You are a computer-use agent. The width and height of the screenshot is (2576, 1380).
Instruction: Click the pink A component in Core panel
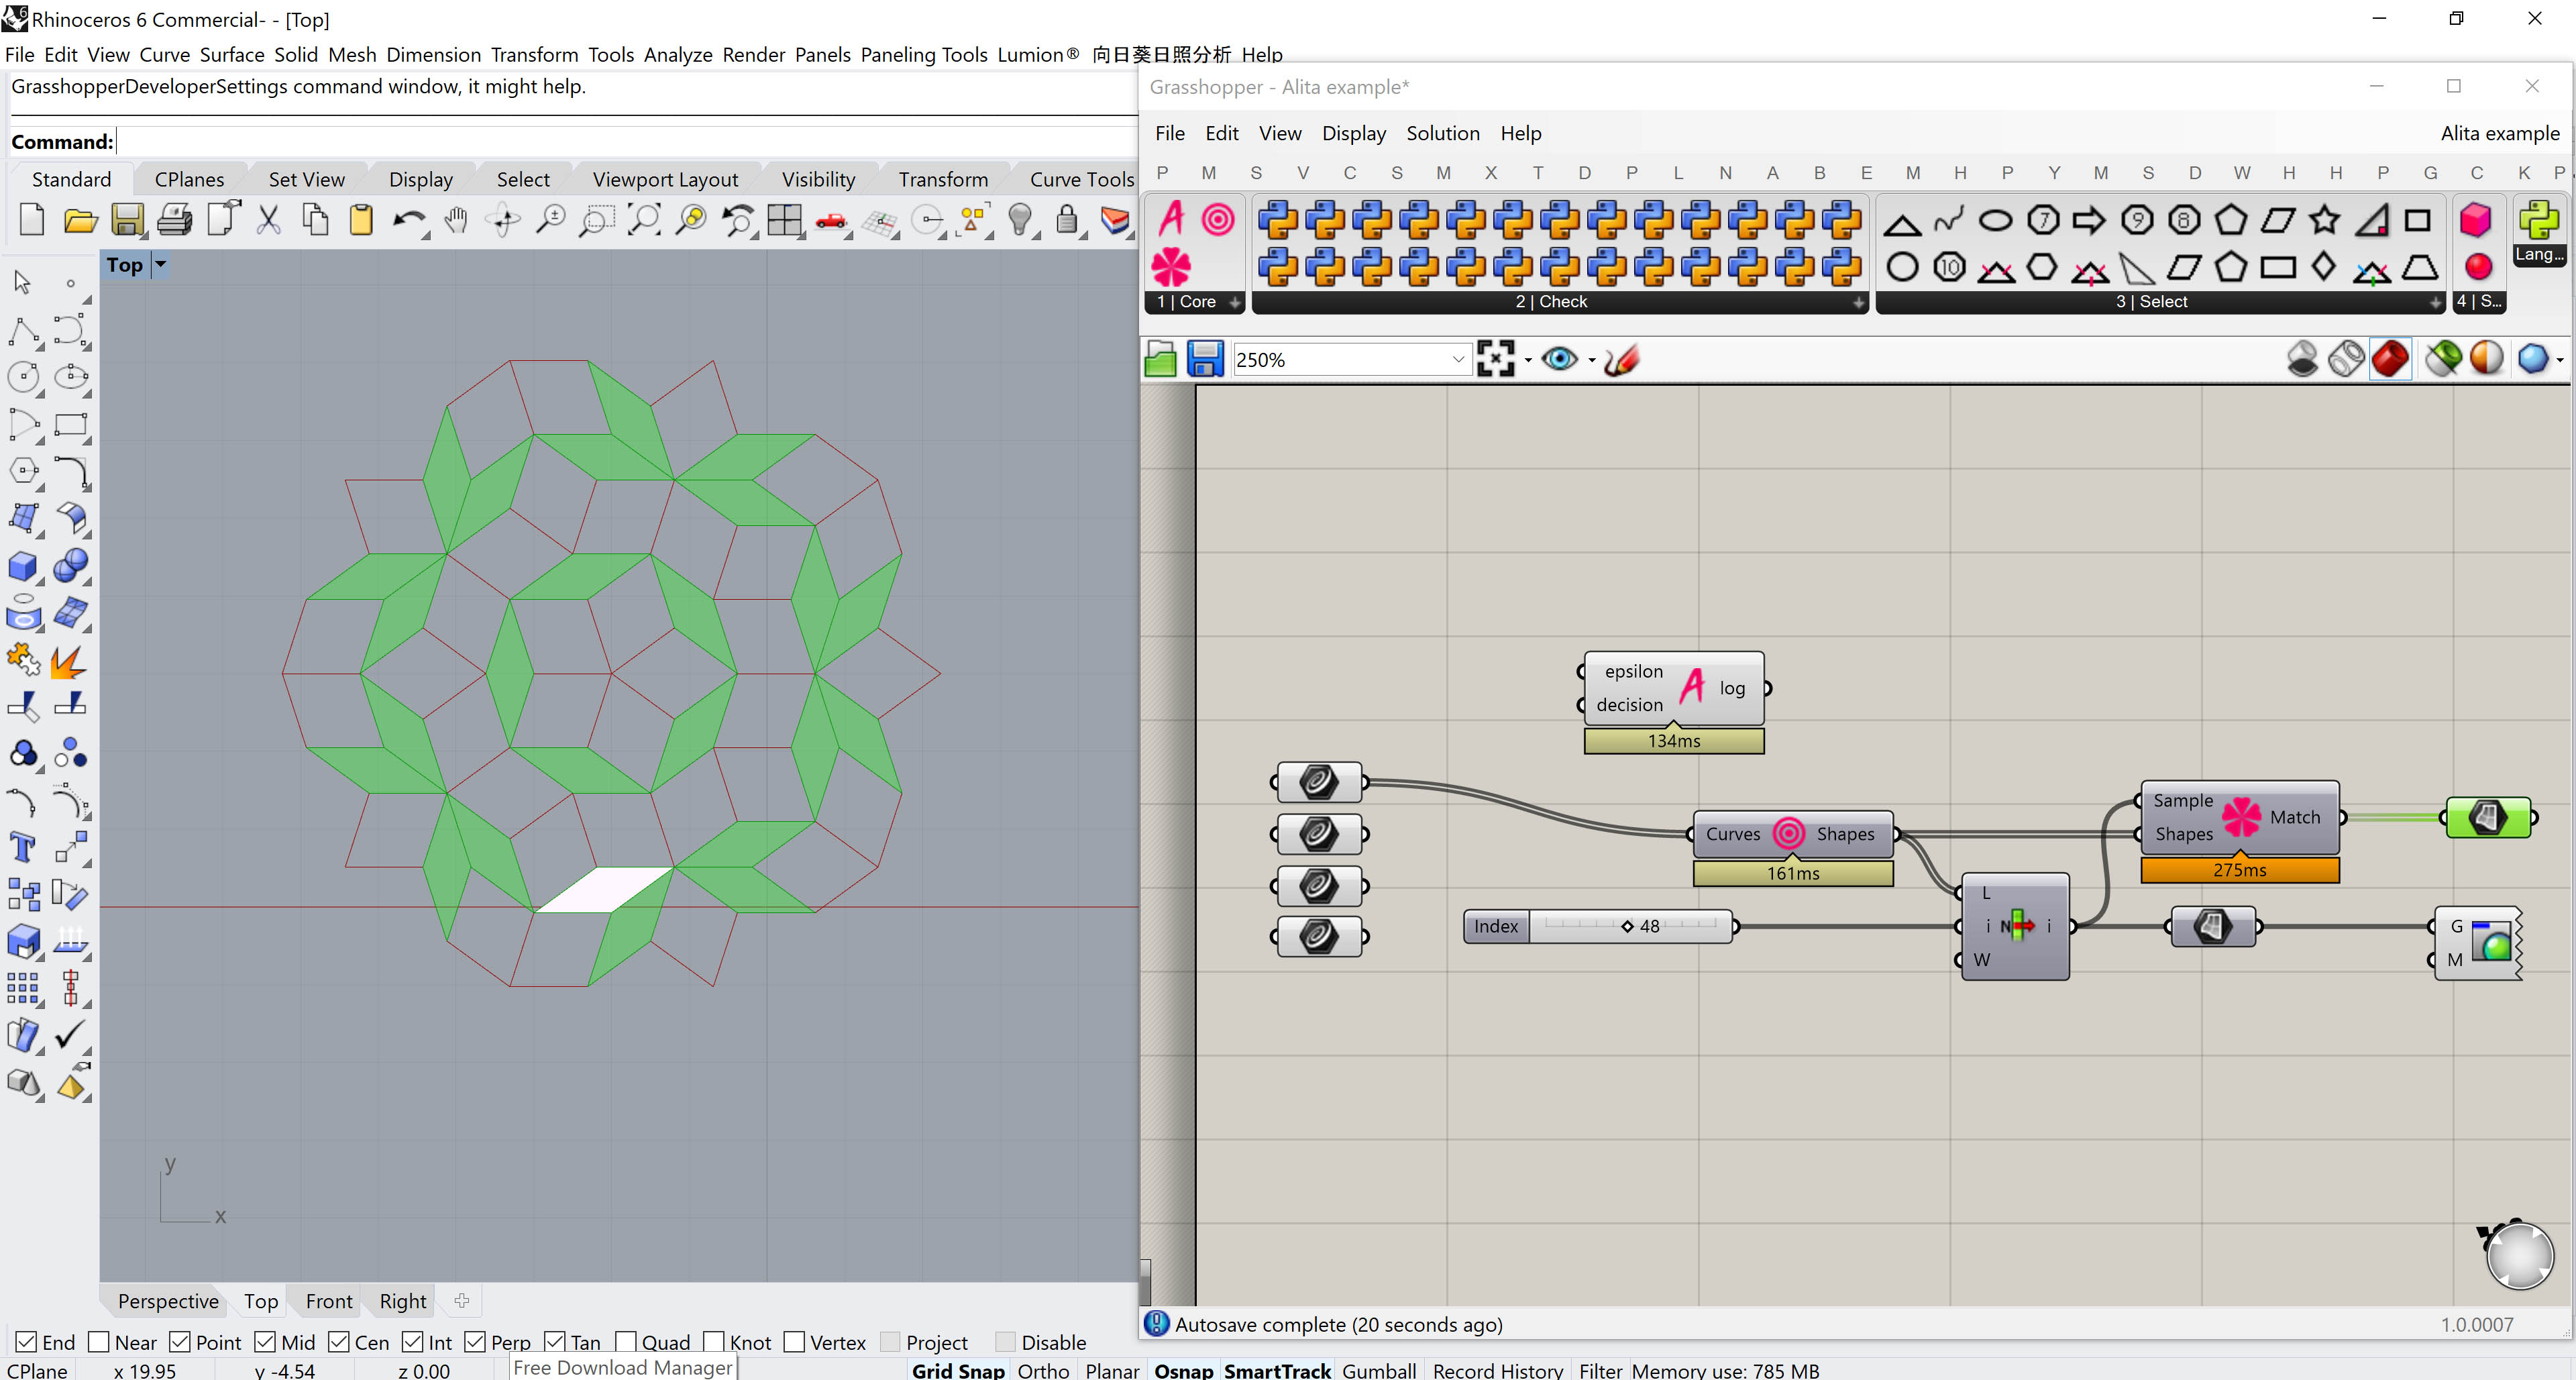click(x=1171, y=219)
